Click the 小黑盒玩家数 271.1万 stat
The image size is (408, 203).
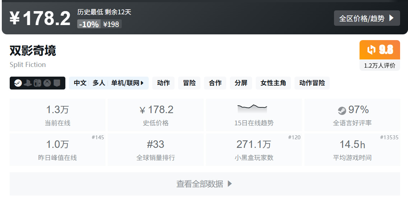pyautogui.click(x=254, y=150)
